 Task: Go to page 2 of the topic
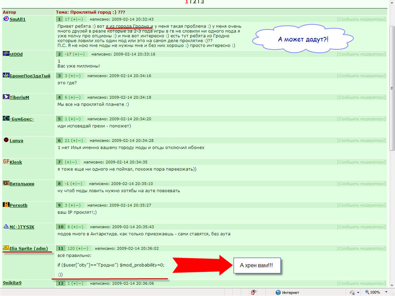pyautogui.click(x=194, y=2)
